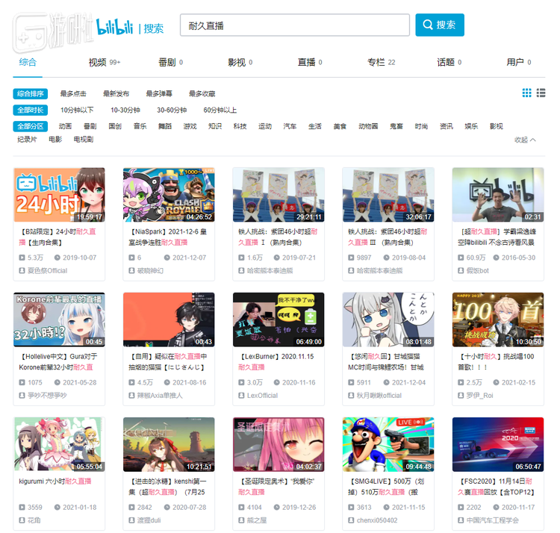
Task: Click uploader icon beside 夏色祭Official
Action: (21, 270)
